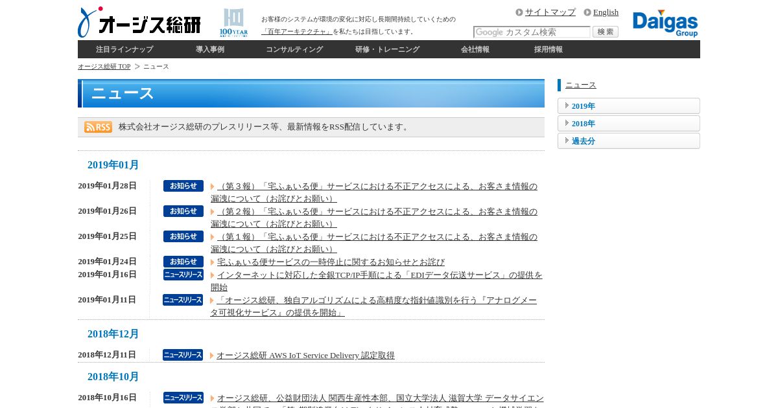This screenshot has height=408, width=778.
Task: Open the （第３報）宅ふぁいる便 news article
Action: click(374, 192)
